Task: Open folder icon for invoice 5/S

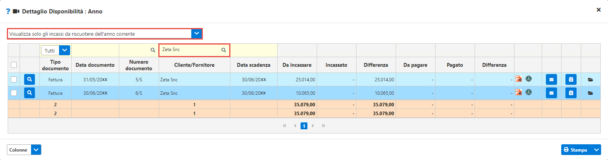Action: pyautogui.click(x=590, y=80)
